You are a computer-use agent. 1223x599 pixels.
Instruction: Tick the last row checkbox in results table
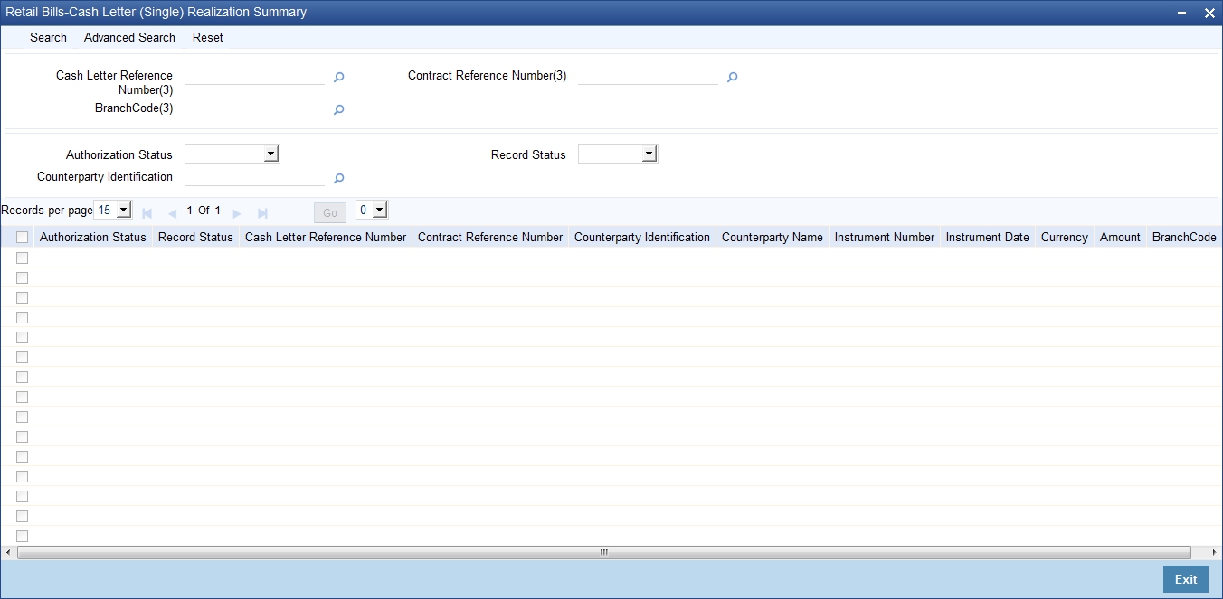point(23,536)
